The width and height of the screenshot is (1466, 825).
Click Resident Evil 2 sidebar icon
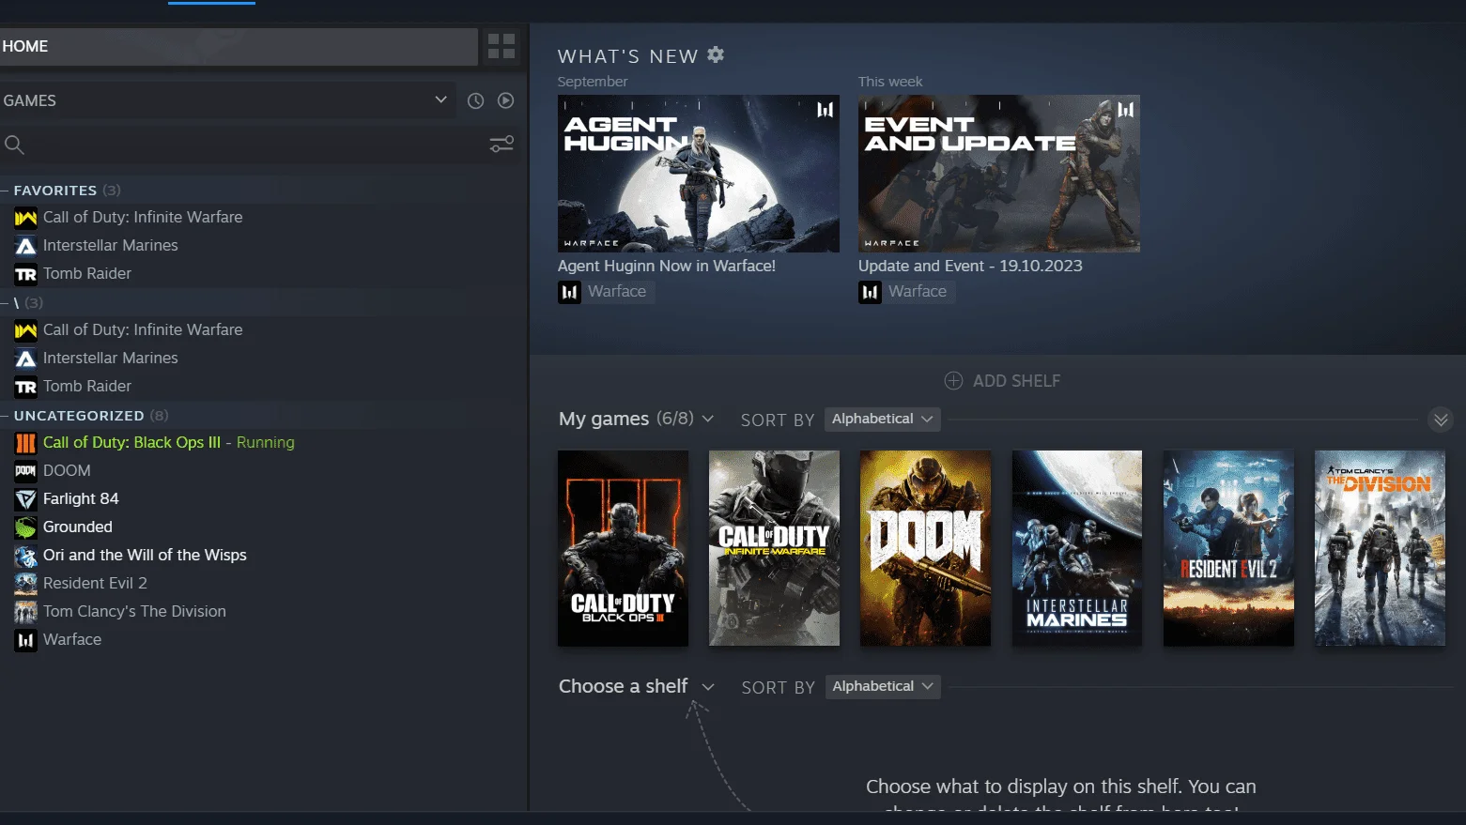(25, 584)
